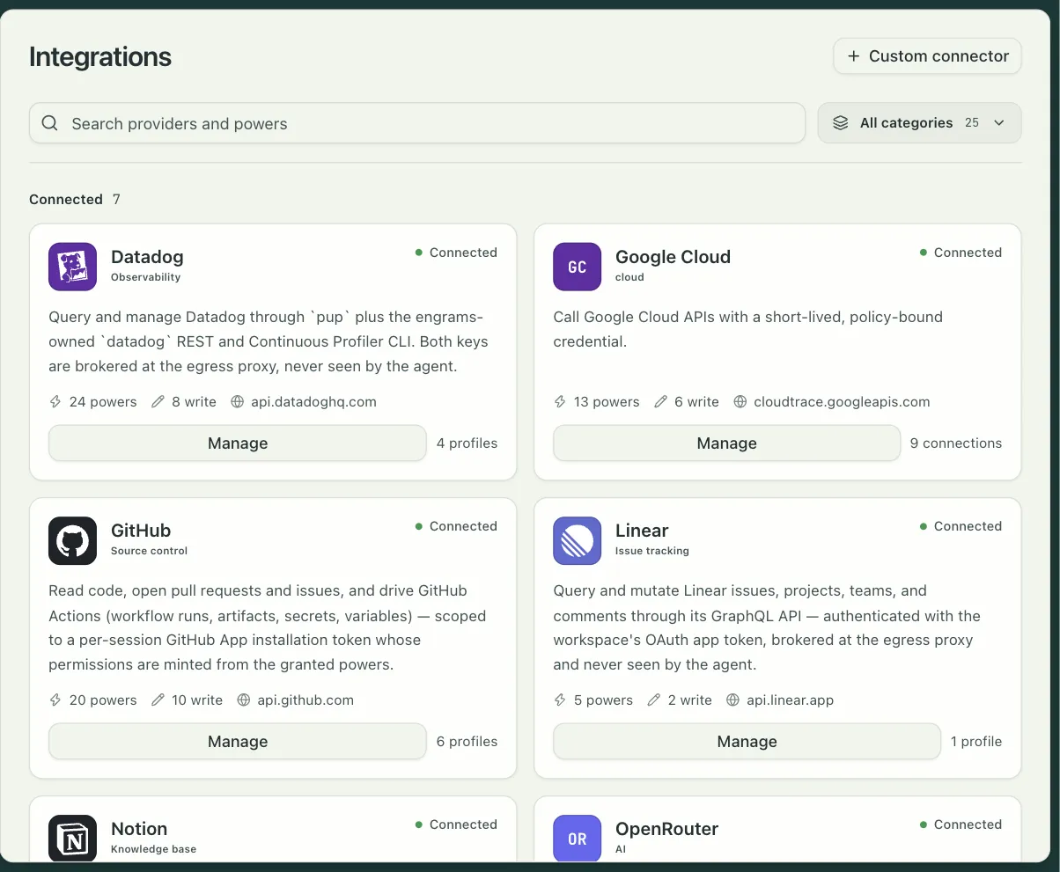This screenshot has height=872, width=1060.
Task: Add a Custom connector
Action: [x=928, y=56]
